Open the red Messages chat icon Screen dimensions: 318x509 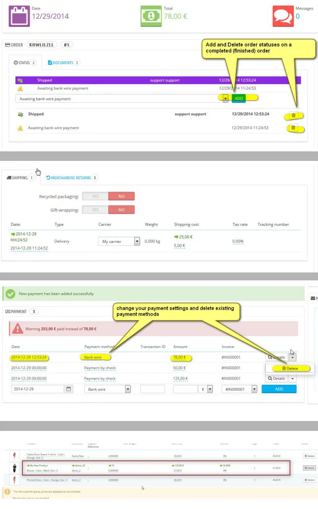(x=283, y=16)
